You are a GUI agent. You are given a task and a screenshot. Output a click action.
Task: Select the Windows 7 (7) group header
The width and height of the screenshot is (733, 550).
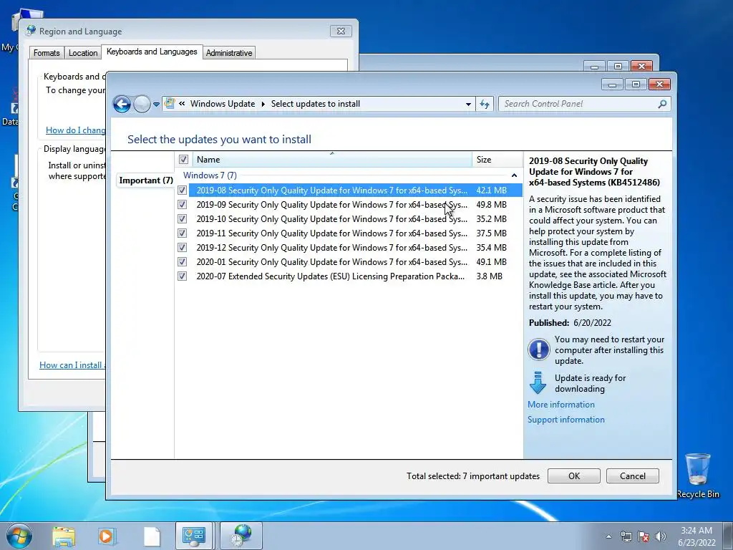tap(210, 175)
